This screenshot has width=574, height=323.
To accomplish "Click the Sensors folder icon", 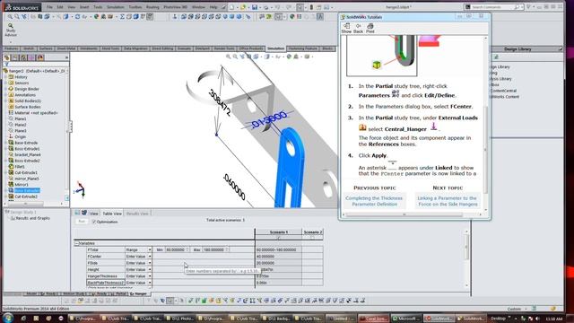I will [11, 83].
